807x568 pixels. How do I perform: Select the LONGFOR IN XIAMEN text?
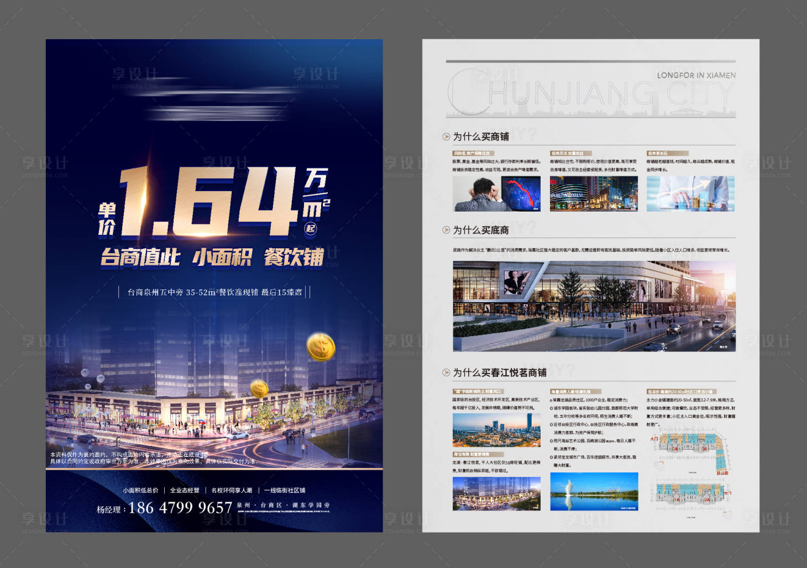click(696, 75)
